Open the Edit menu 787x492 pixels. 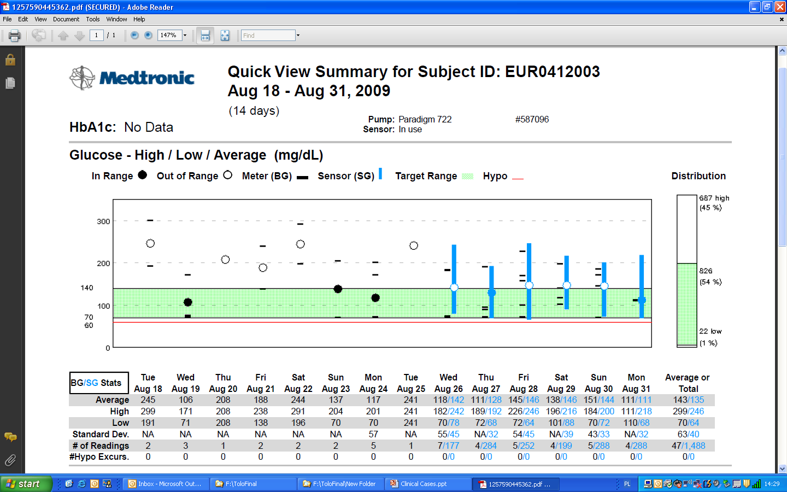click(23, 19)
